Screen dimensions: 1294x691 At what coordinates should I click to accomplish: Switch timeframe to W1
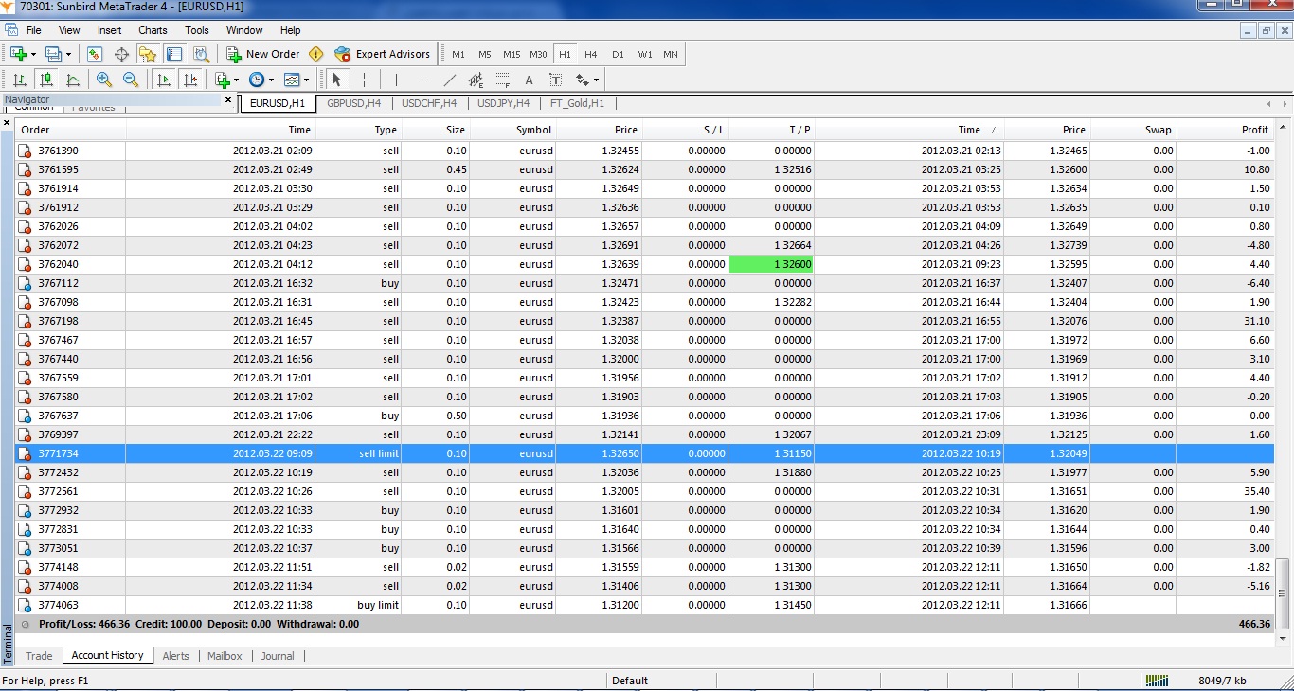click(x=645, y=54)
